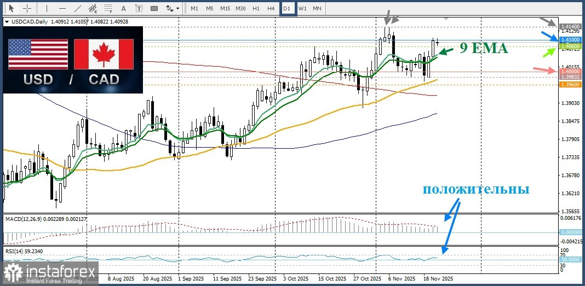The height and width of the screenshot is (286, 585).
Task: Select the Text Label 'T' tool
Action: pyautogui.click(x=139, y=8)
